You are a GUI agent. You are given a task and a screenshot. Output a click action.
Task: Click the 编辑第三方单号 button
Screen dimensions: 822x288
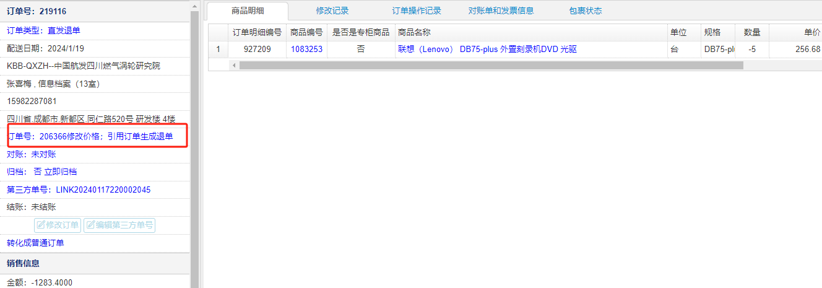119,225
